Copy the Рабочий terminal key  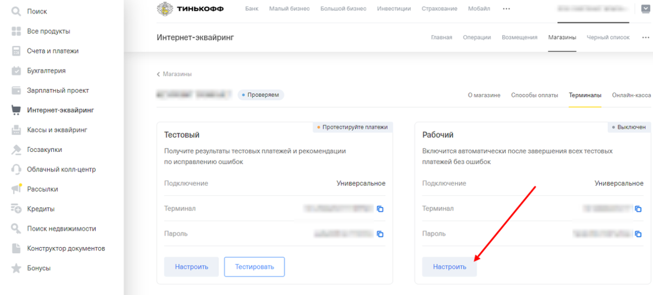point(638,208)
